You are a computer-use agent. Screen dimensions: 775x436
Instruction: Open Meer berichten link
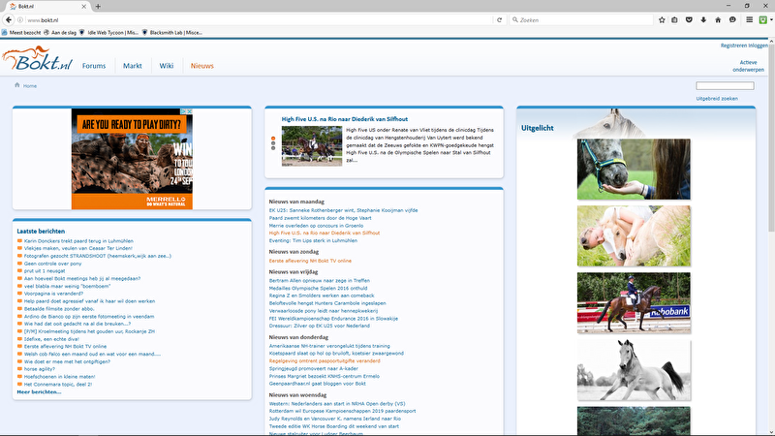[x=39, y=392]
